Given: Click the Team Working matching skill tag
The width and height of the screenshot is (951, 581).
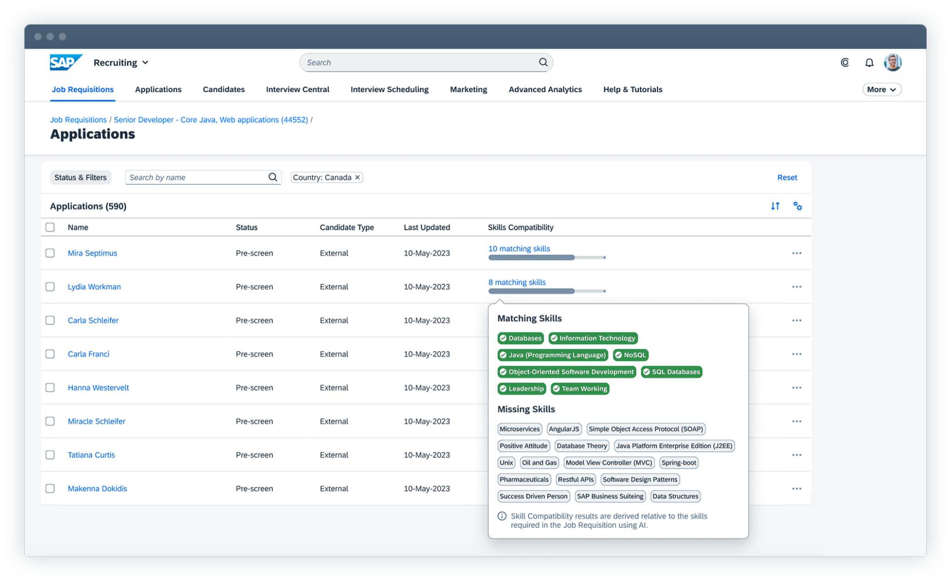Looking at the screenshot, I should (x=579, y=389).
